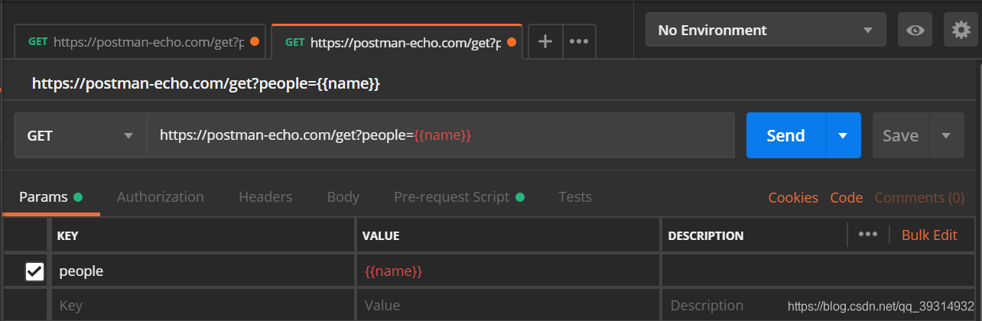
Task: Switch to the Body tab
Action: [343, 197]
